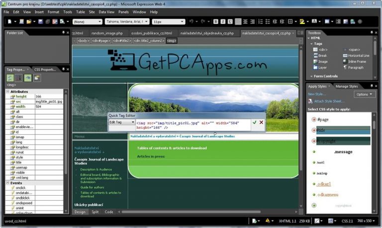Click the Show Tag Properties icon
The width and height of the screenshot is (382, 228).
(37, 78)
